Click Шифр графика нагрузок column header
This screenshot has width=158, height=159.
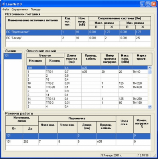(x=110, y=59)
